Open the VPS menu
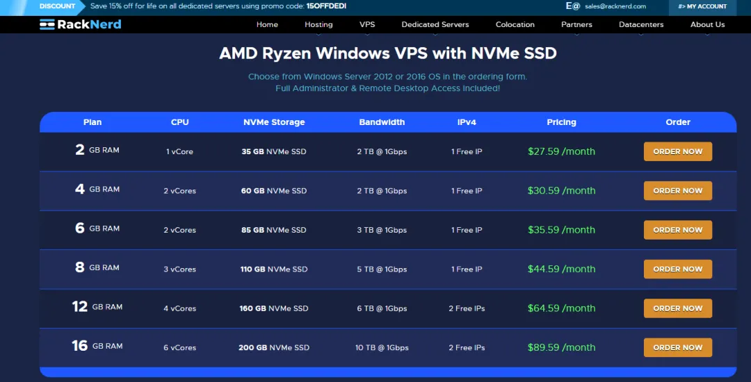The image size is (751, 382). point(367,24)
